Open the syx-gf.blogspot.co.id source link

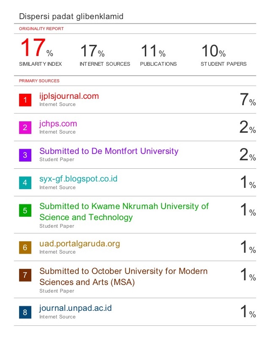(78, 179)
